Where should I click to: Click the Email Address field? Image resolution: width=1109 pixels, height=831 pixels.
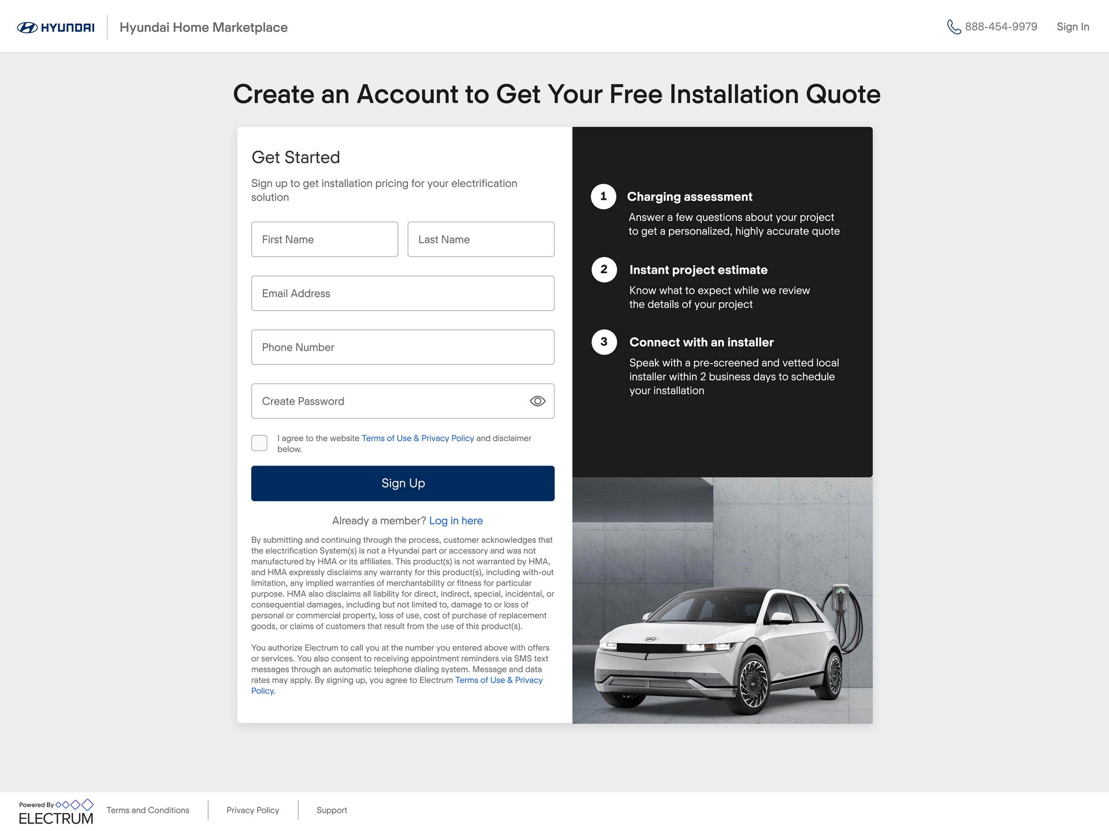click(x=403, y=293)
